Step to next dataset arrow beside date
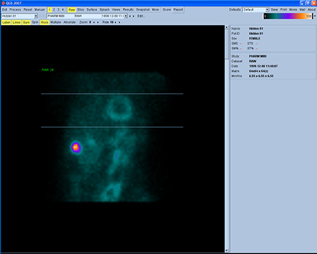Screen dimensions: 317x254 click(133, 16)
